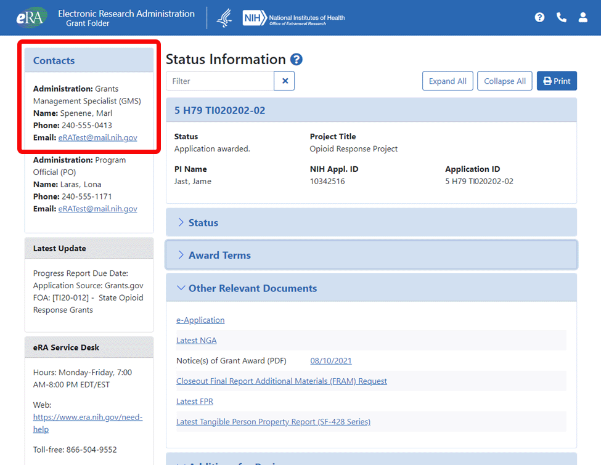Open the user account icon top right
Viewport: 601px width, 465px height.
[x=583, y=17]
